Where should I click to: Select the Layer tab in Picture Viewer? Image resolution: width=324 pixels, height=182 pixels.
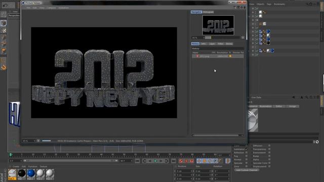[212, 44]
